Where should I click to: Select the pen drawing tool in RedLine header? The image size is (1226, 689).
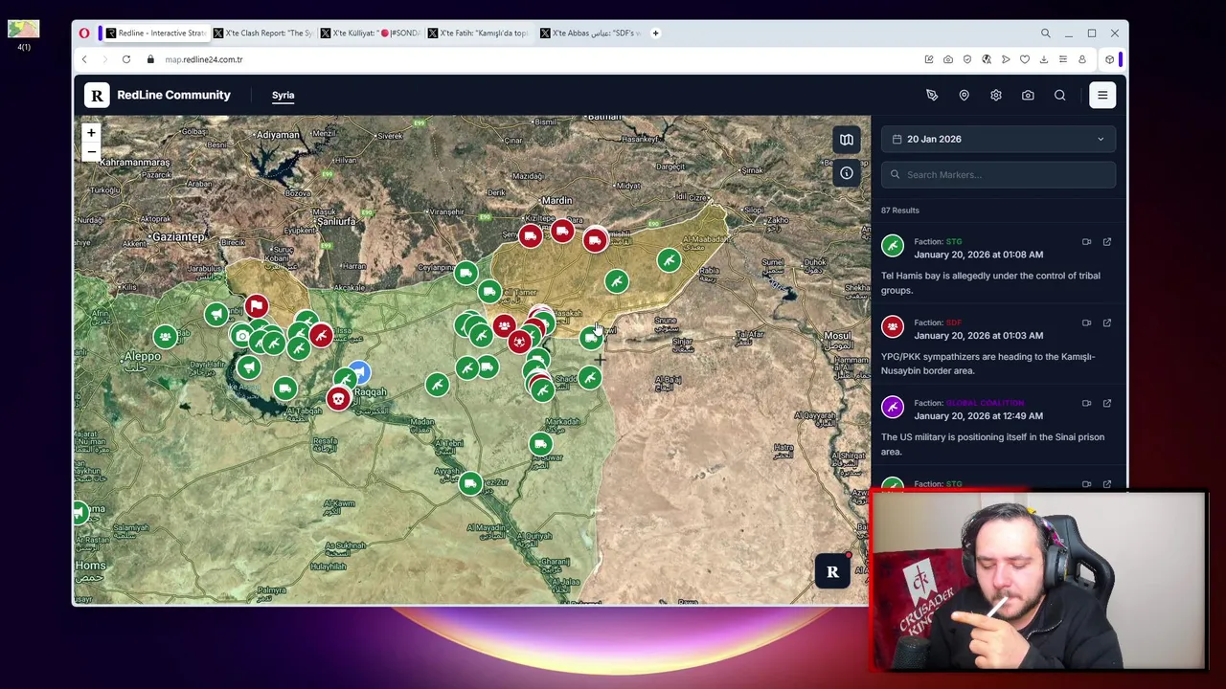pyautogui.click(x=932, y=95)
